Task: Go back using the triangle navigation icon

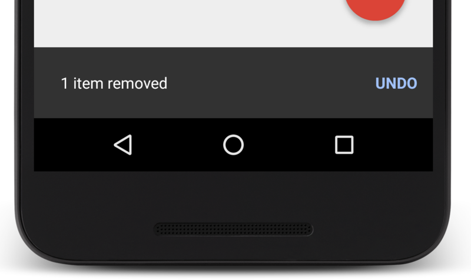Action: [123, 145]
